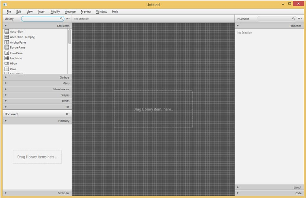Open the Library gear options menu
Image resolution: width=306 pixels, height=198 pixels.
click(x=68, y=18)
